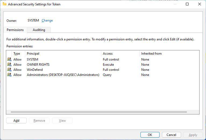The width and height of the screenshot is (206, 140).
Task: Select the Permissions tab
Action: (15, 30)
